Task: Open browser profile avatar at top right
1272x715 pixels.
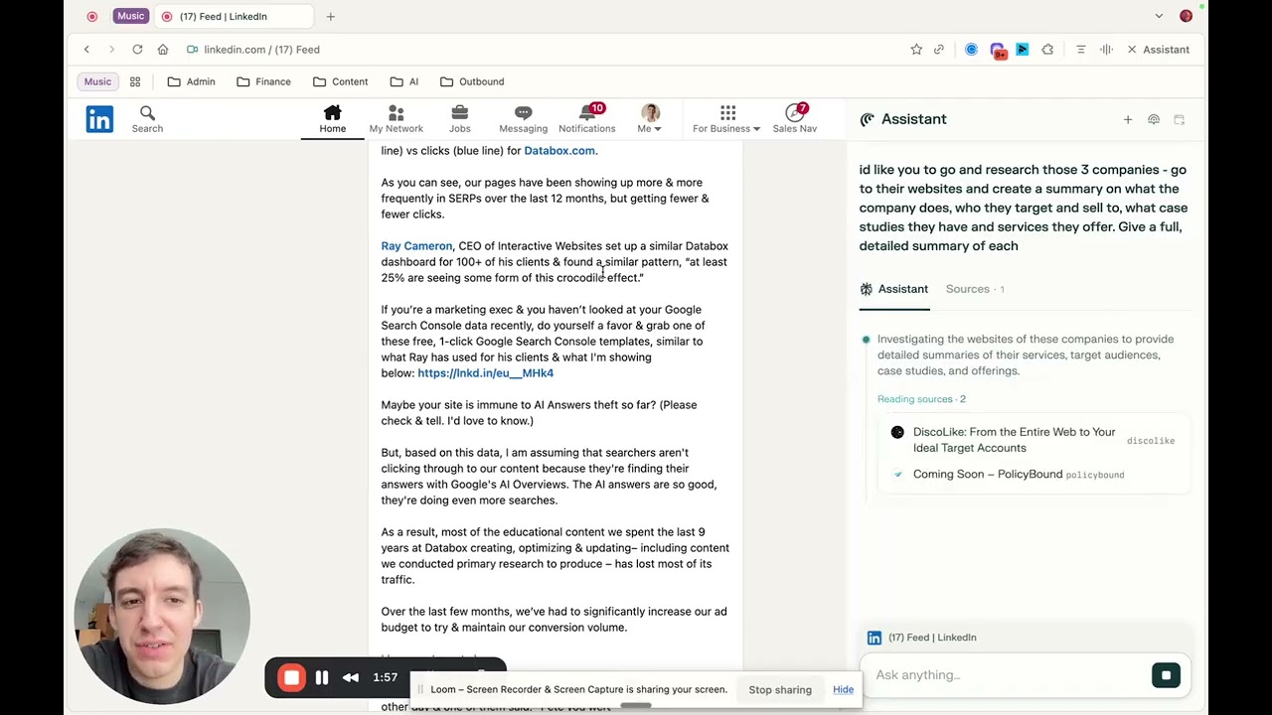Action: [1186, 16]
